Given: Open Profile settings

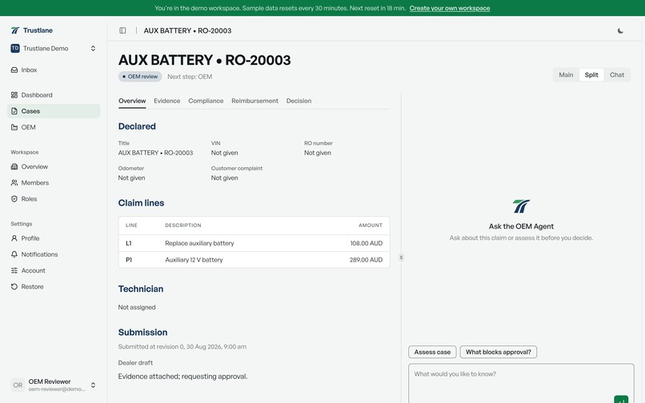Looking at the screenshot, I should point(54,238).
